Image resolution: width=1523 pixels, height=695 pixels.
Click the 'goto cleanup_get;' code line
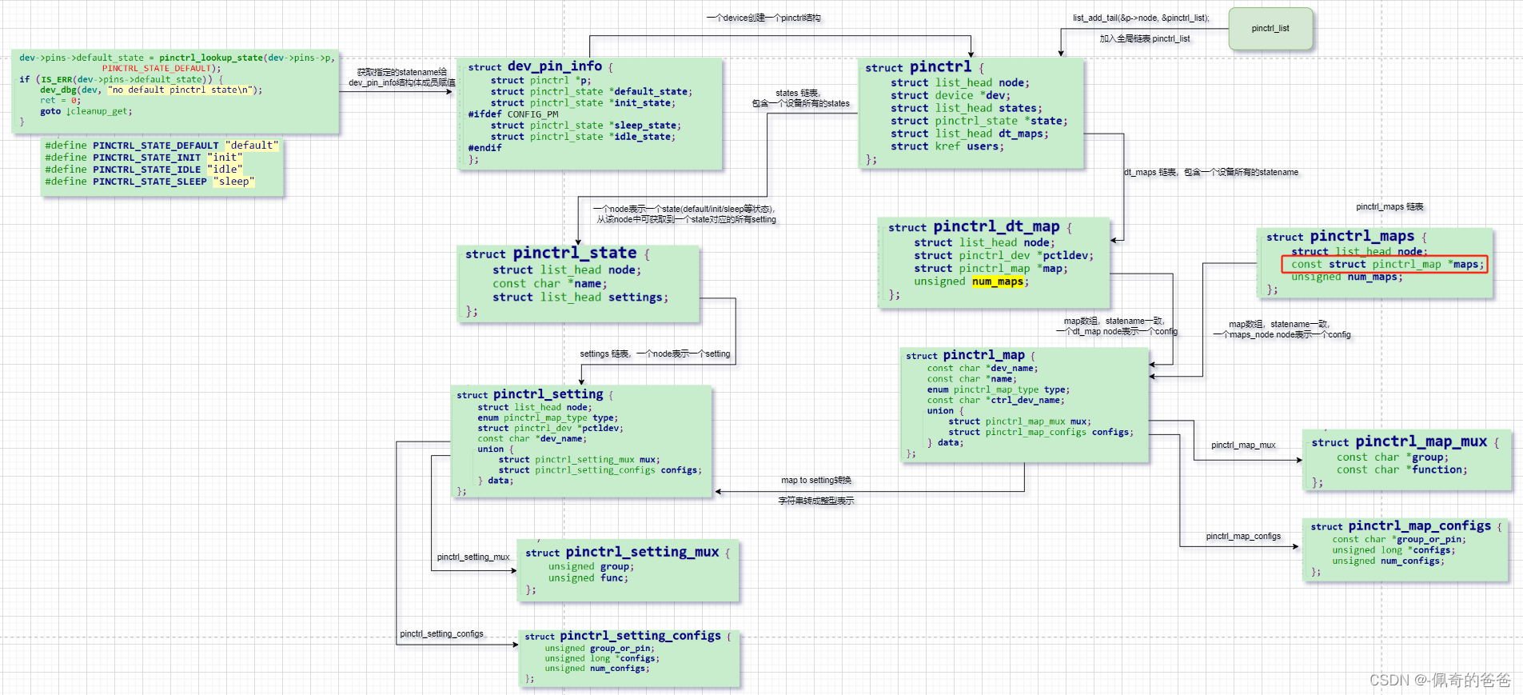(x=86, y=111)
